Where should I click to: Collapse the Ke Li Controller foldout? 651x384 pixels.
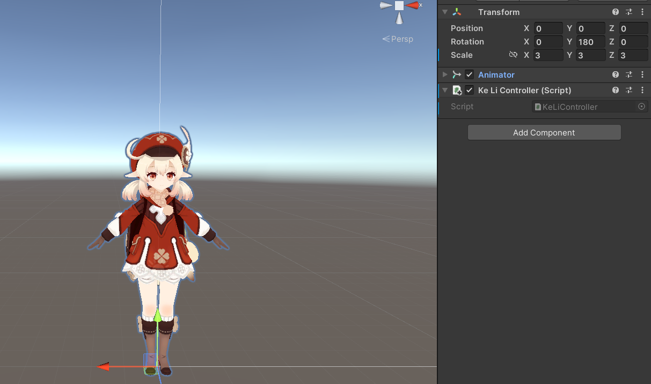(x=445, y=90)
